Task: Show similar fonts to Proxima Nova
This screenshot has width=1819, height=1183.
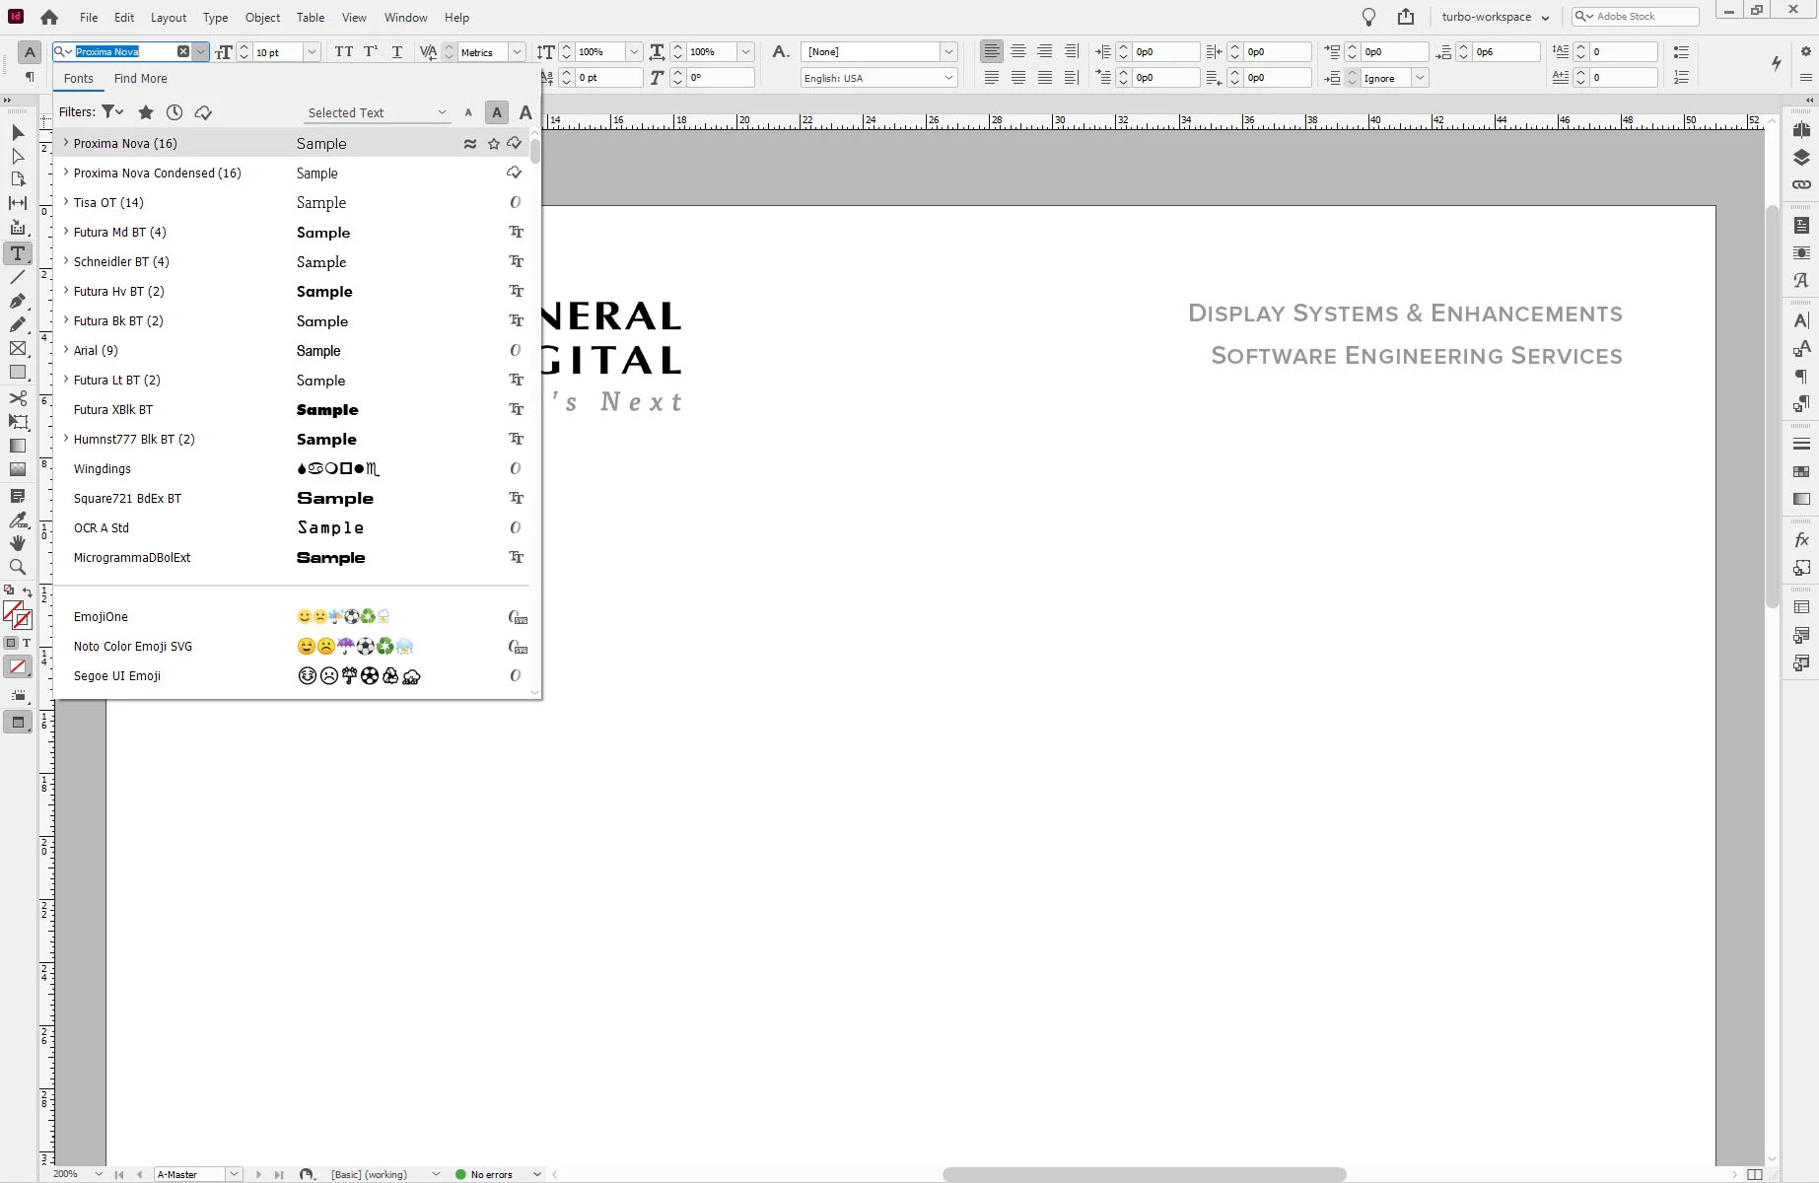Action: coord(470,144)
